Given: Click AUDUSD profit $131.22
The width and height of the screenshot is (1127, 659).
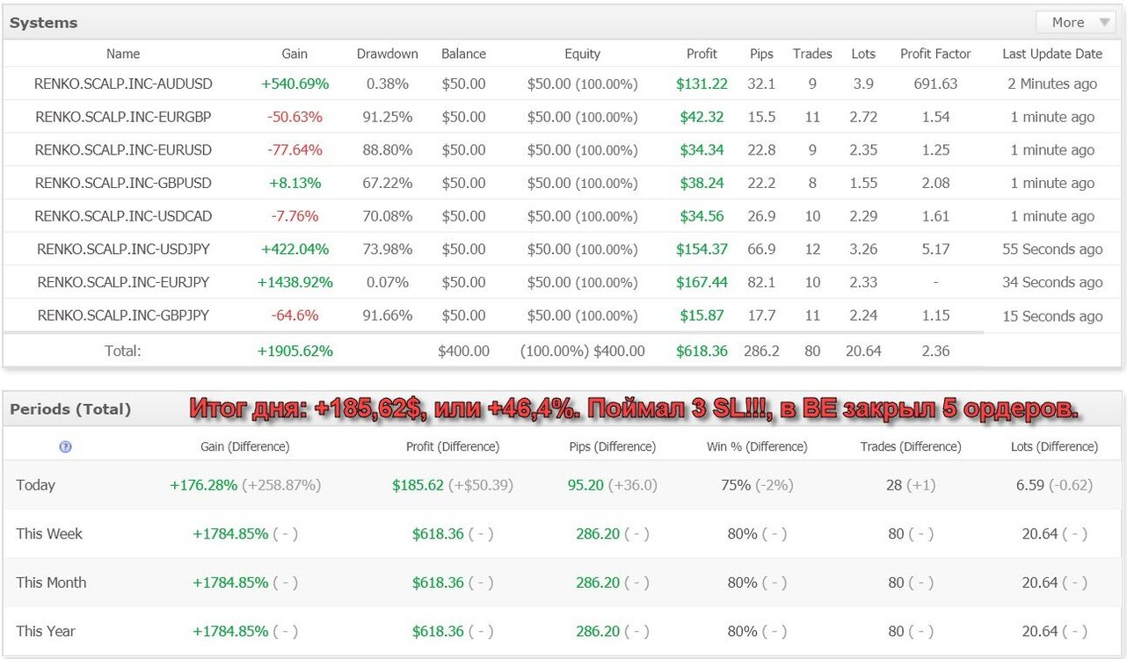Looking at the screenshot, I should 702,84.
